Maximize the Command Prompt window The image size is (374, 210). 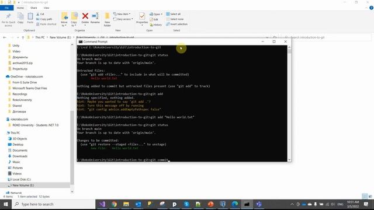274,41
